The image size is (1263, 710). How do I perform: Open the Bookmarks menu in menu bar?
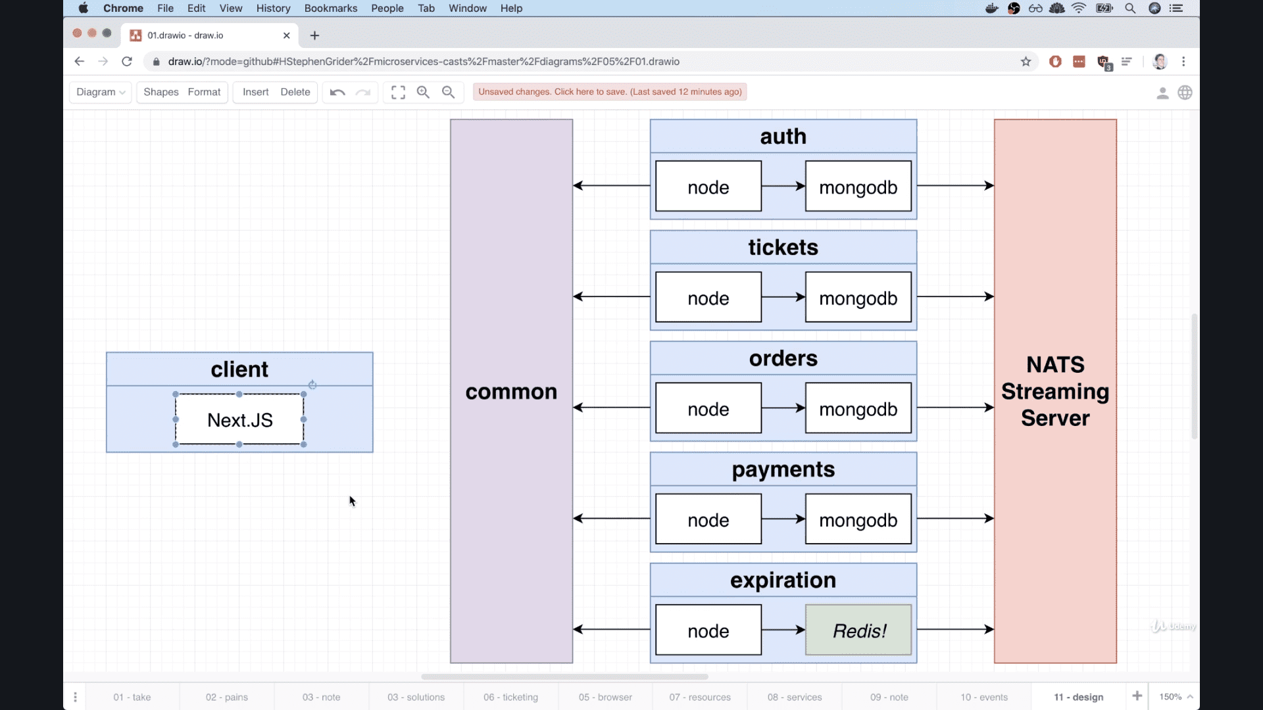[330, 9]
